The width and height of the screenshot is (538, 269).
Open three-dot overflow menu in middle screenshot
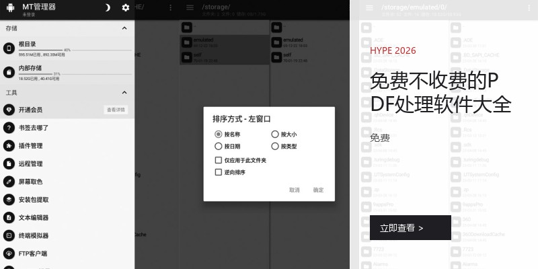point(171,7)
